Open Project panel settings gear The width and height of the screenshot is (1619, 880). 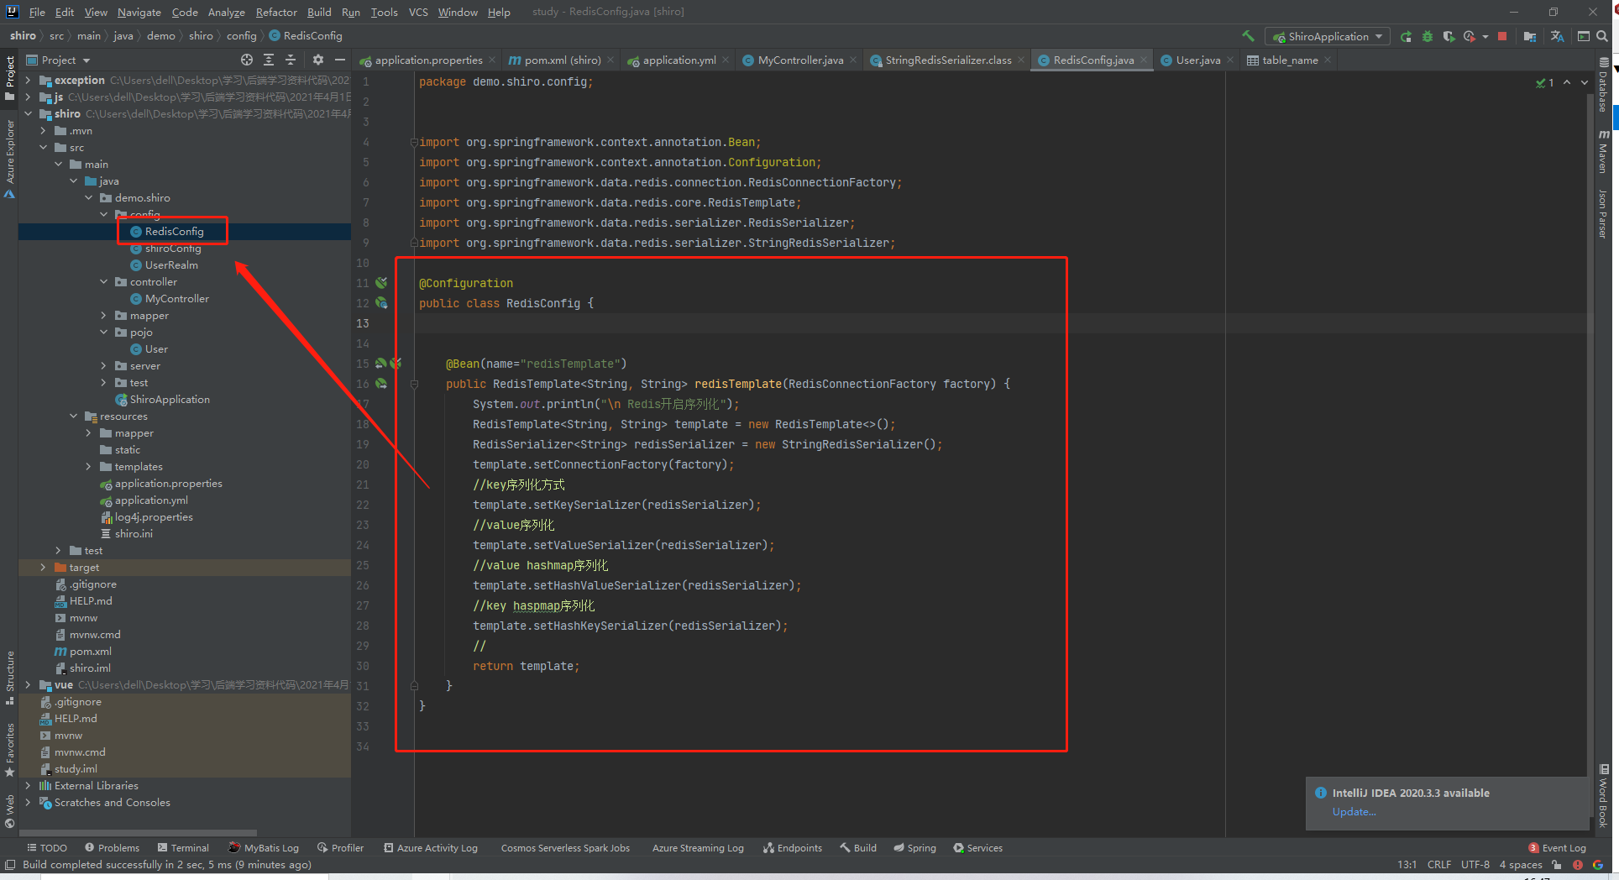coord(317,60)
